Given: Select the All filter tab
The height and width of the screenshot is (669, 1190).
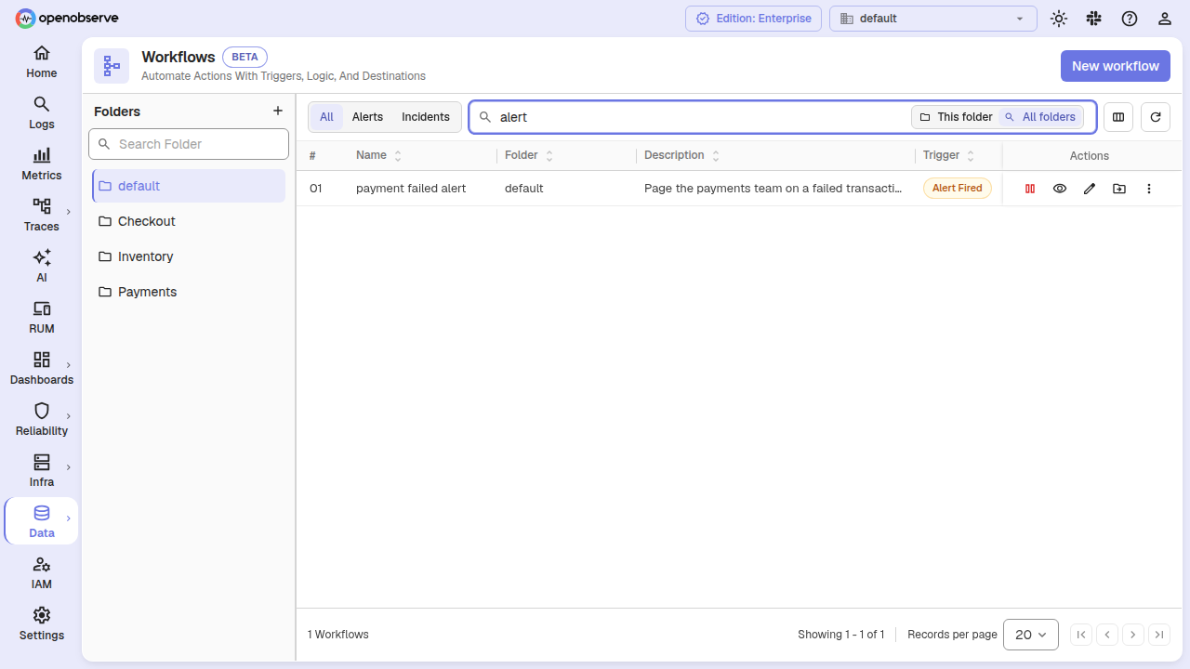Looking at the screenshot, I should click(x=326, y=117).
